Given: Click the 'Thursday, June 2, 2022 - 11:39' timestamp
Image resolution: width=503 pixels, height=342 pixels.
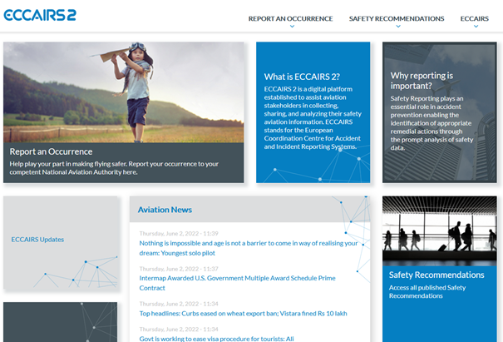Looking at the screenshot, I should 179,234.
